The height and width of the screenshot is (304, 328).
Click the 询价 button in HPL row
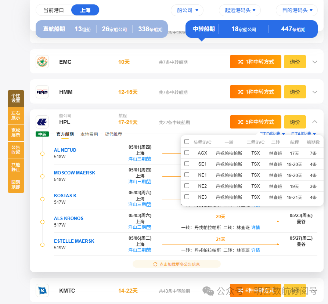click(295, 122)
